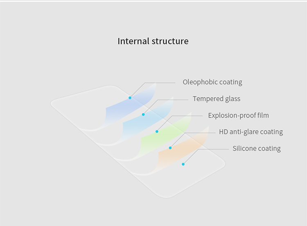This screenshot has height=226, width=307.
Task: Select the green peeled layer
Action: 165,137
